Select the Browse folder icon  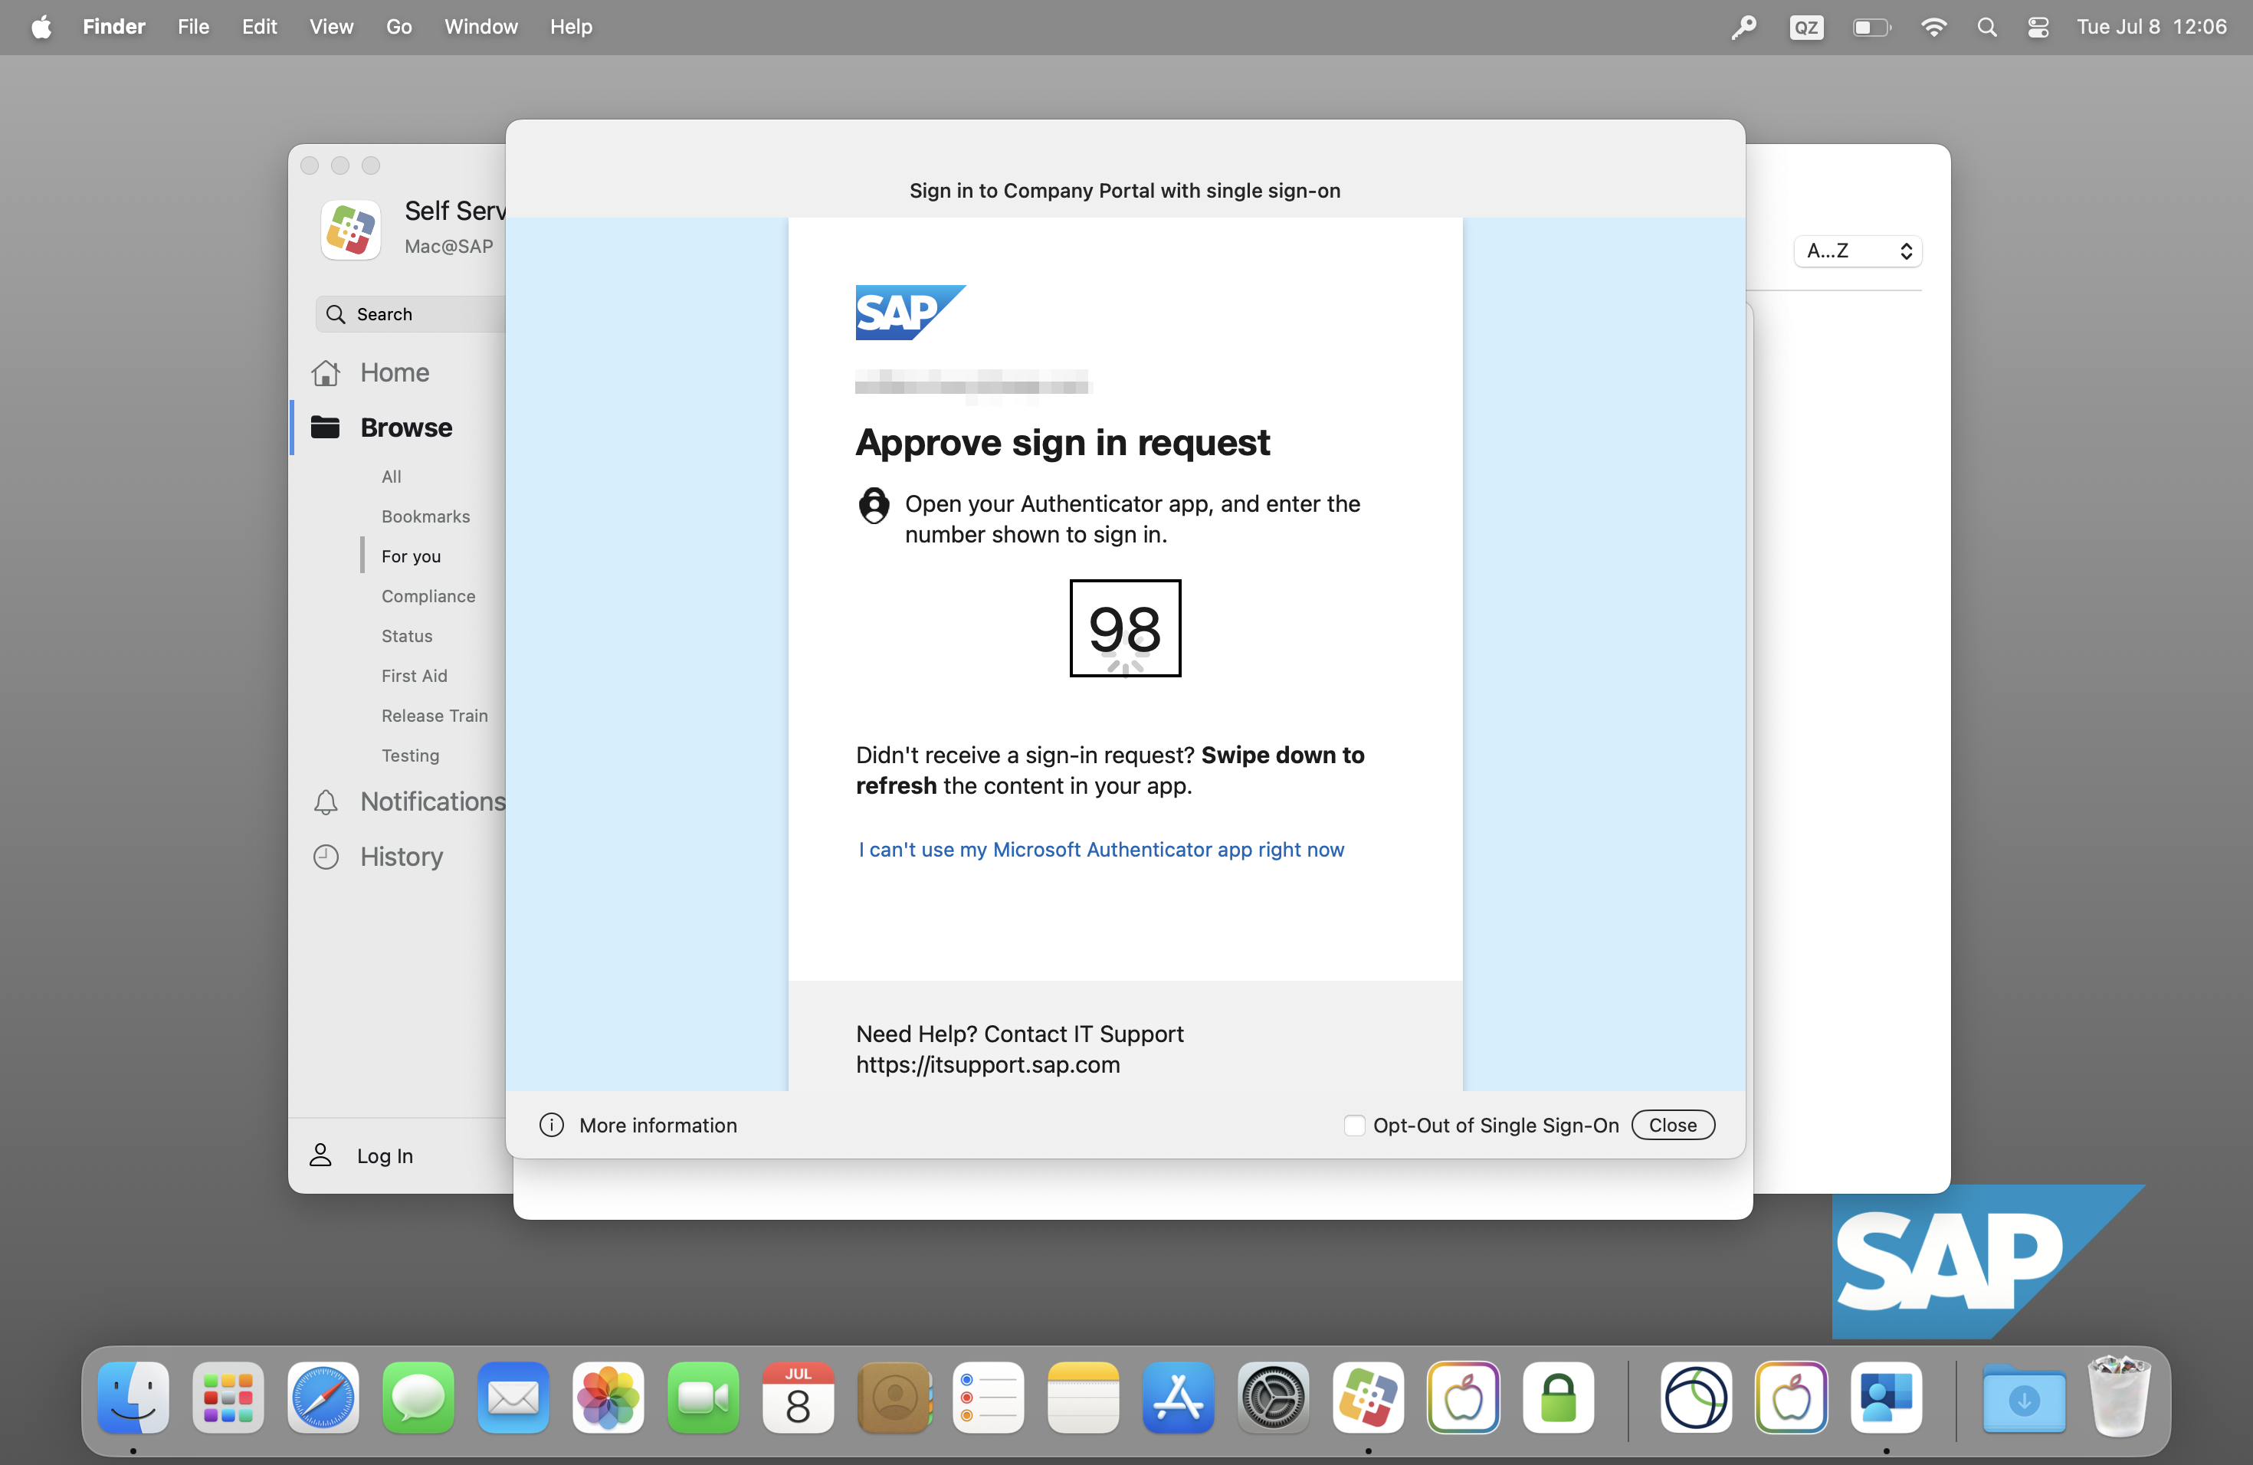click(x=326, y=428)
